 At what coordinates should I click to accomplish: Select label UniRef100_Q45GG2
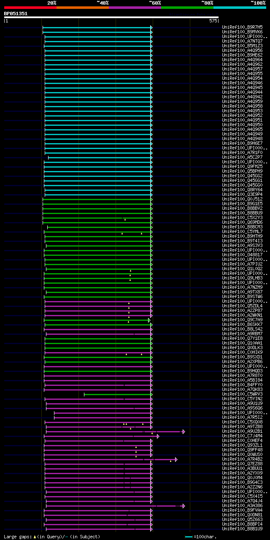pyautogui.click(x=242, y=176)
